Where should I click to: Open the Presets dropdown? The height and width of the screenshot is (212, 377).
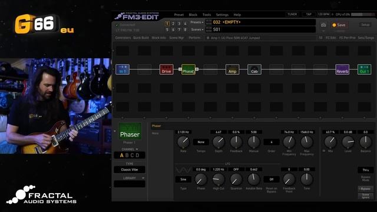[x=197, y=22]
